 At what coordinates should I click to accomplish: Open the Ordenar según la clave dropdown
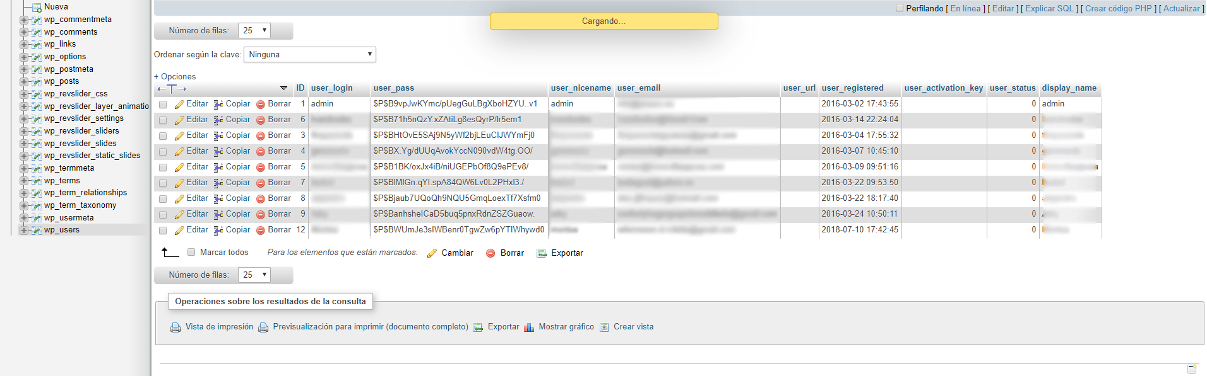(309, 55)
